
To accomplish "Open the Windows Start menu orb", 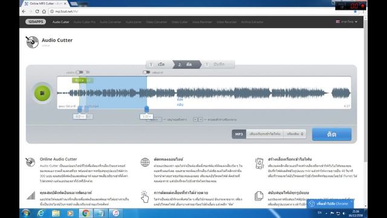I will tap(25, 213).
